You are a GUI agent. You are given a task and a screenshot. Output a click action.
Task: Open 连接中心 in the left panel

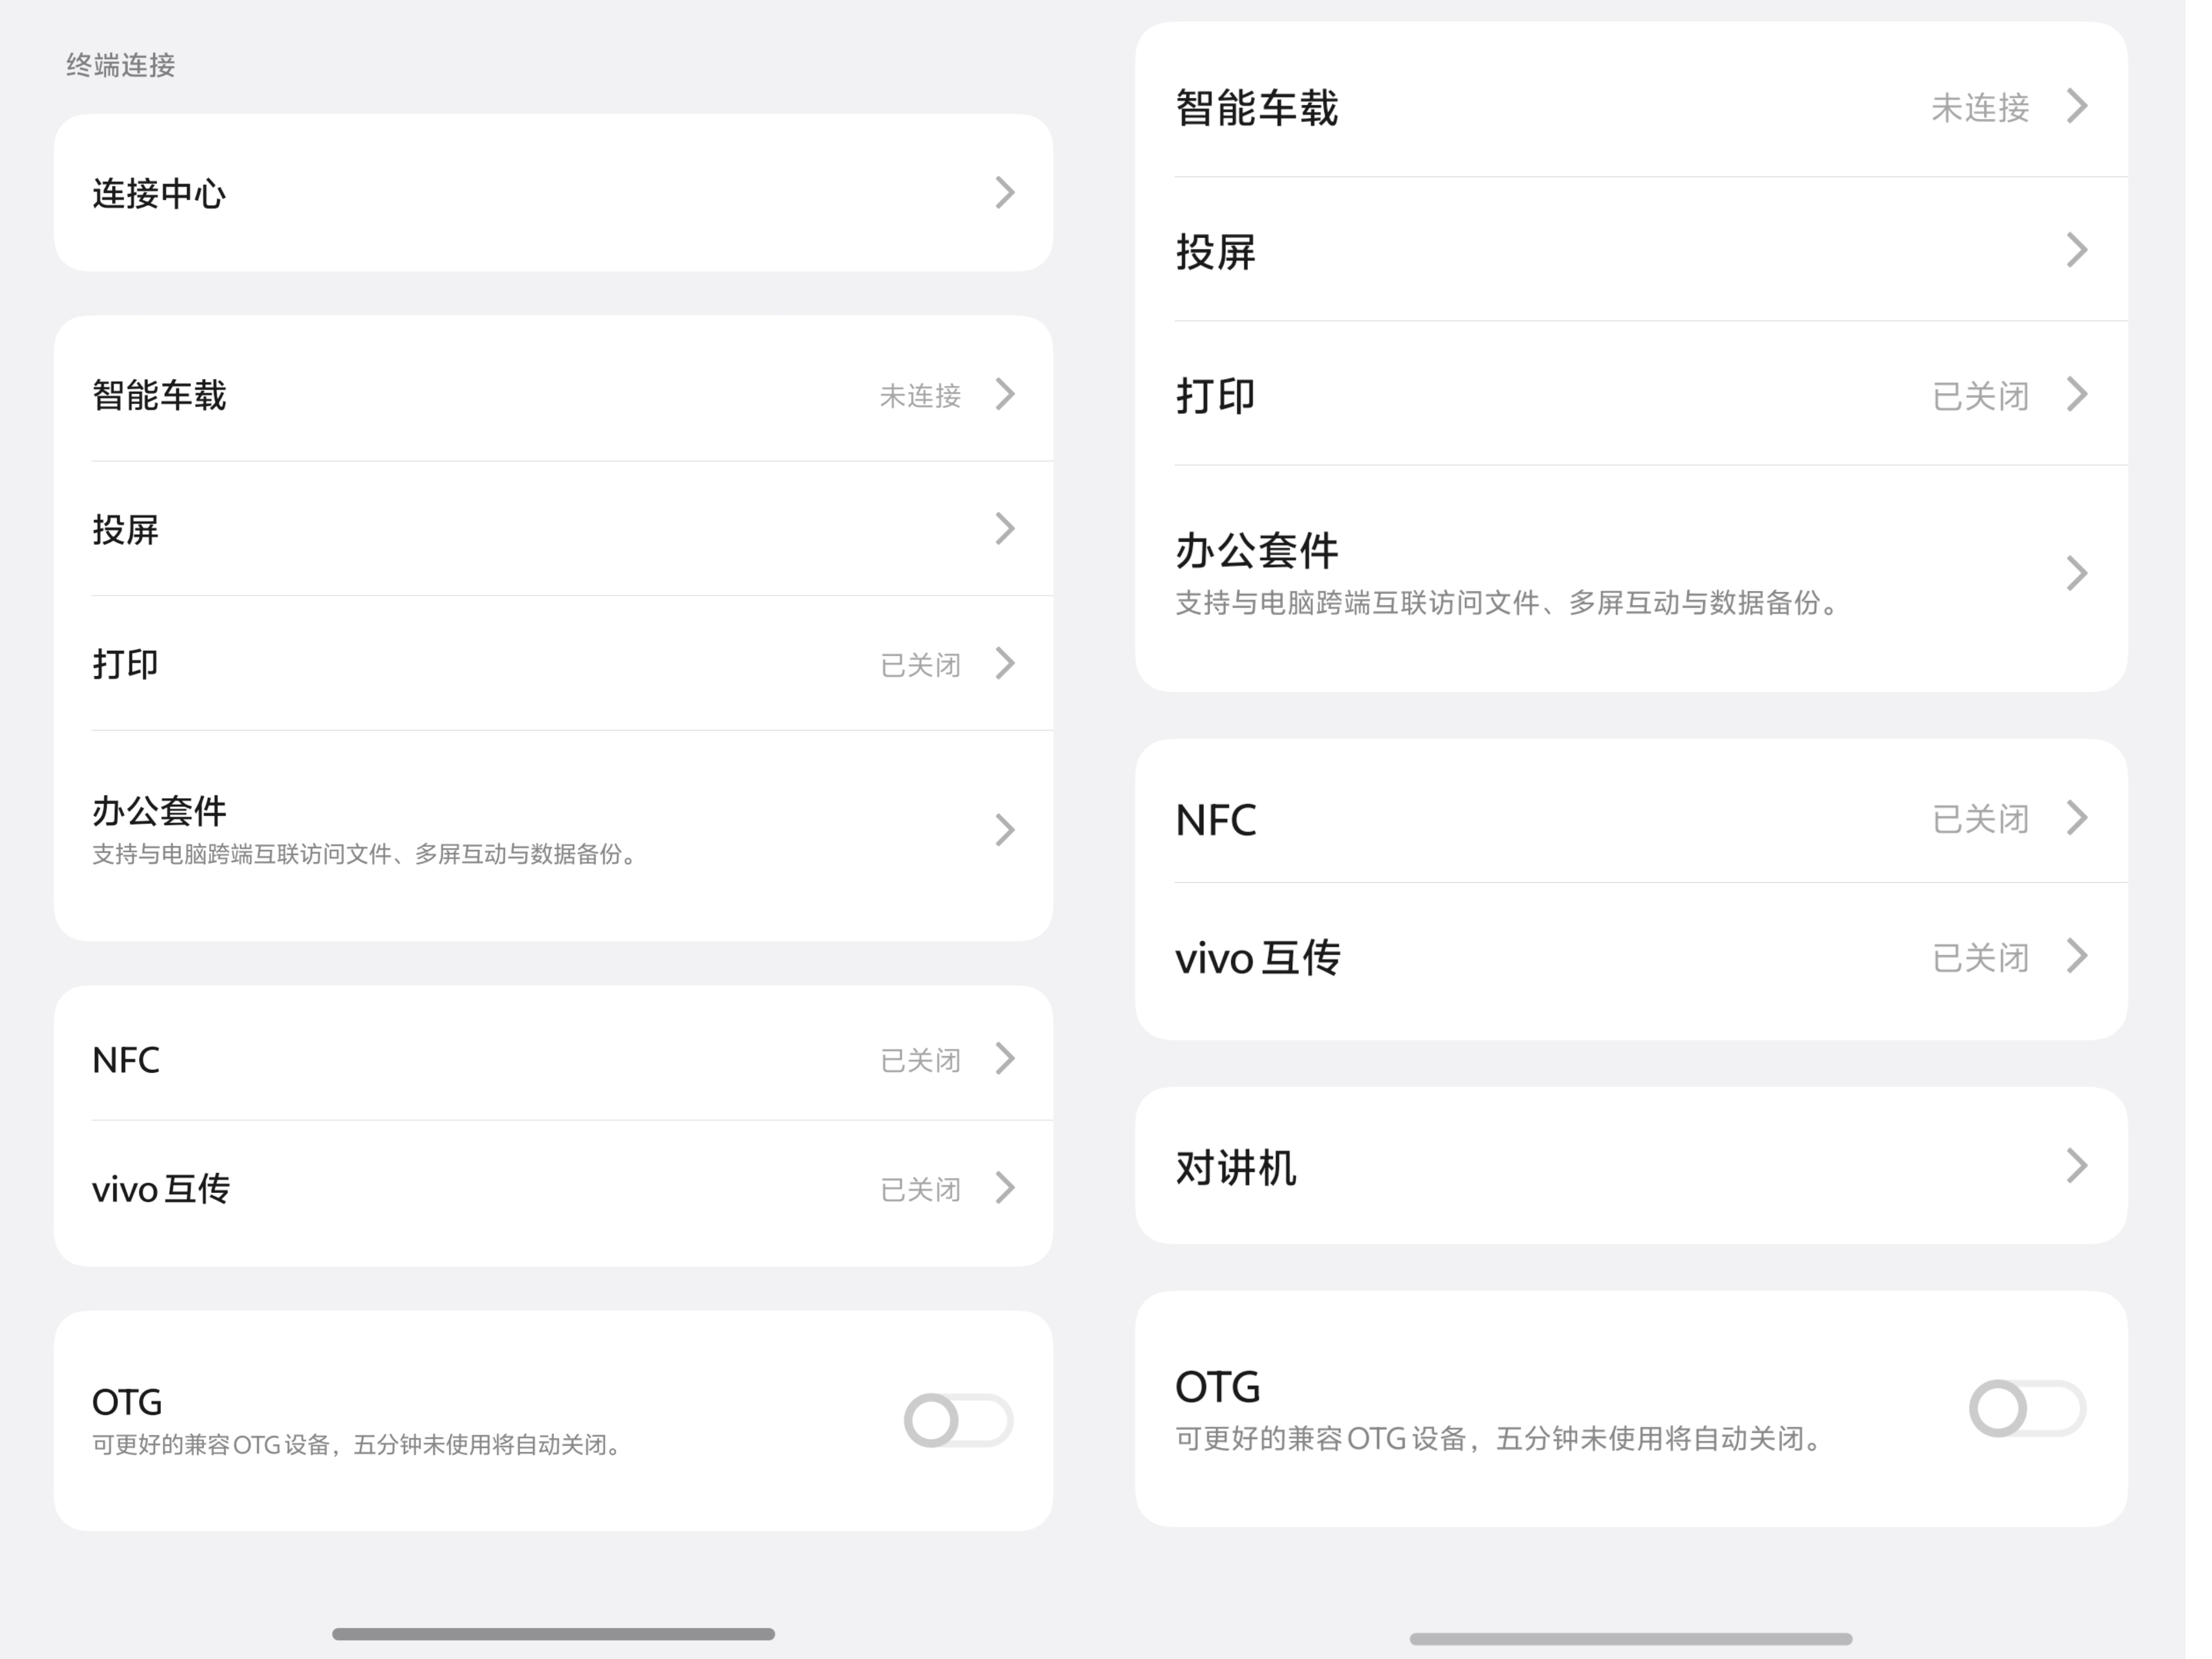point(553,192)
